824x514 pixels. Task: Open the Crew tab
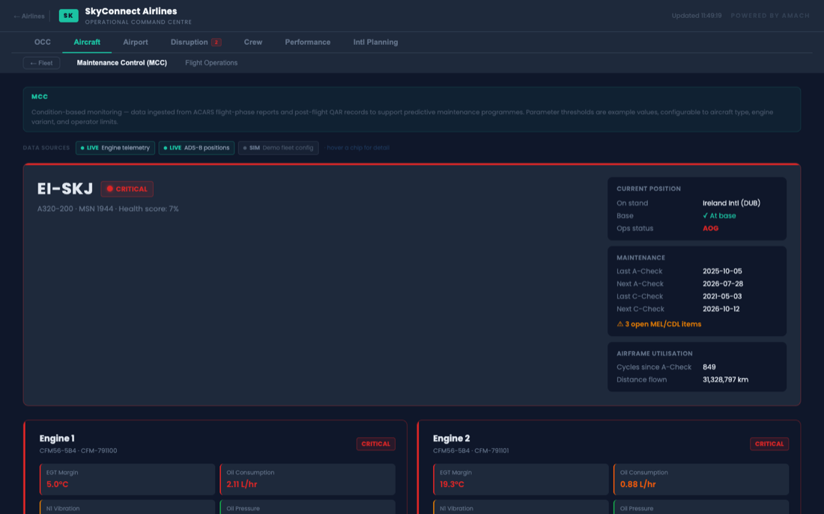point(252,42)
